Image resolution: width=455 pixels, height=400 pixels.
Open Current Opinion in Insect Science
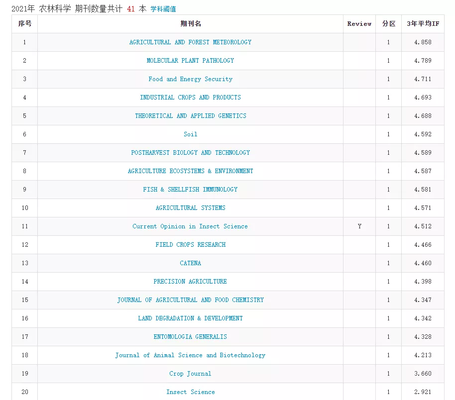[190, 226]
